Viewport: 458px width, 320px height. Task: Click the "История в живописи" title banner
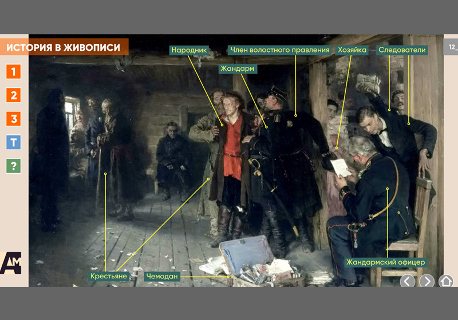point(64,47)
